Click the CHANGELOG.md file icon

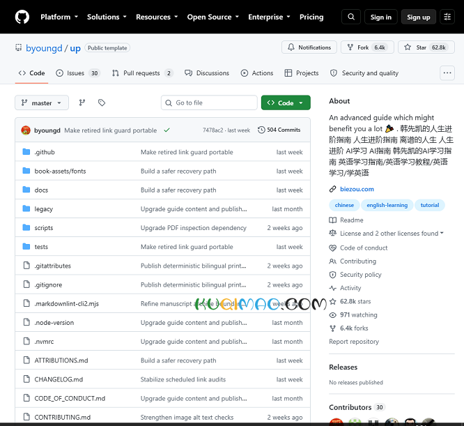pos(26,379)
